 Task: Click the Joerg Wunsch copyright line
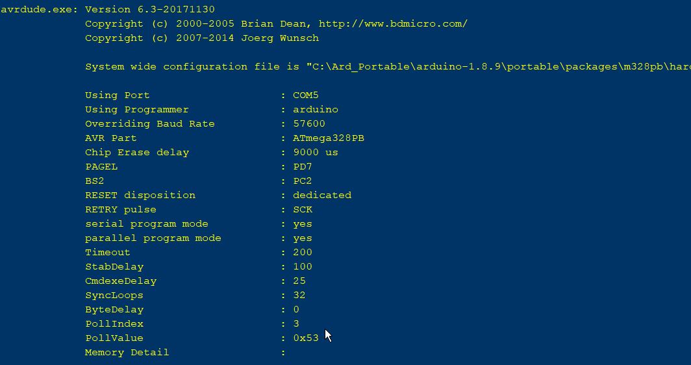202,38
